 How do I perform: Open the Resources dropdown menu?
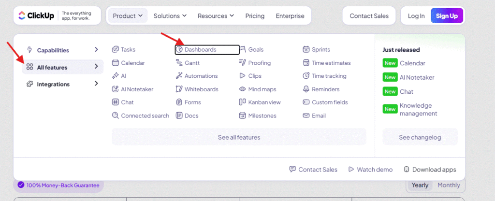(216, 16)
